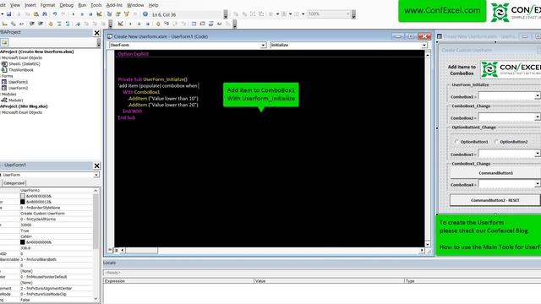Click the Value column header in Locals window
Screen dimensions: 541x304
(x=329, y=281)
